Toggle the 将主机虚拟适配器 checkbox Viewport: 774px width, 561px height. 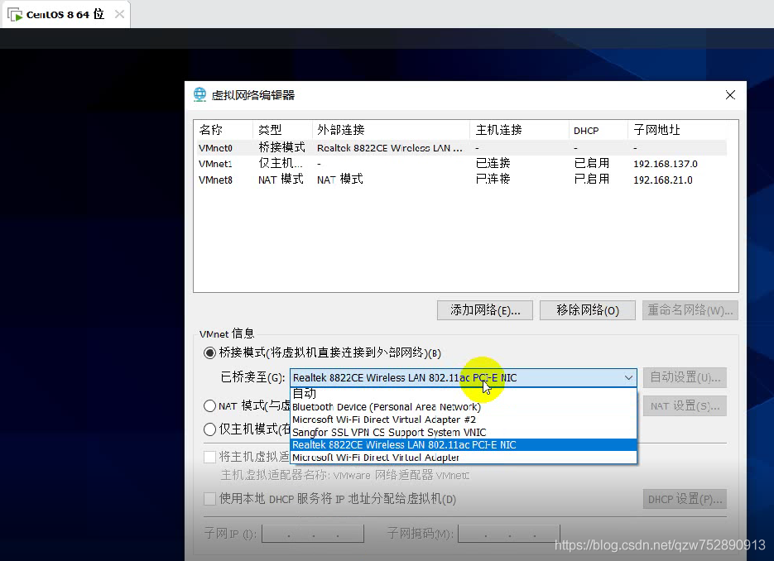(x=209, y=457)
